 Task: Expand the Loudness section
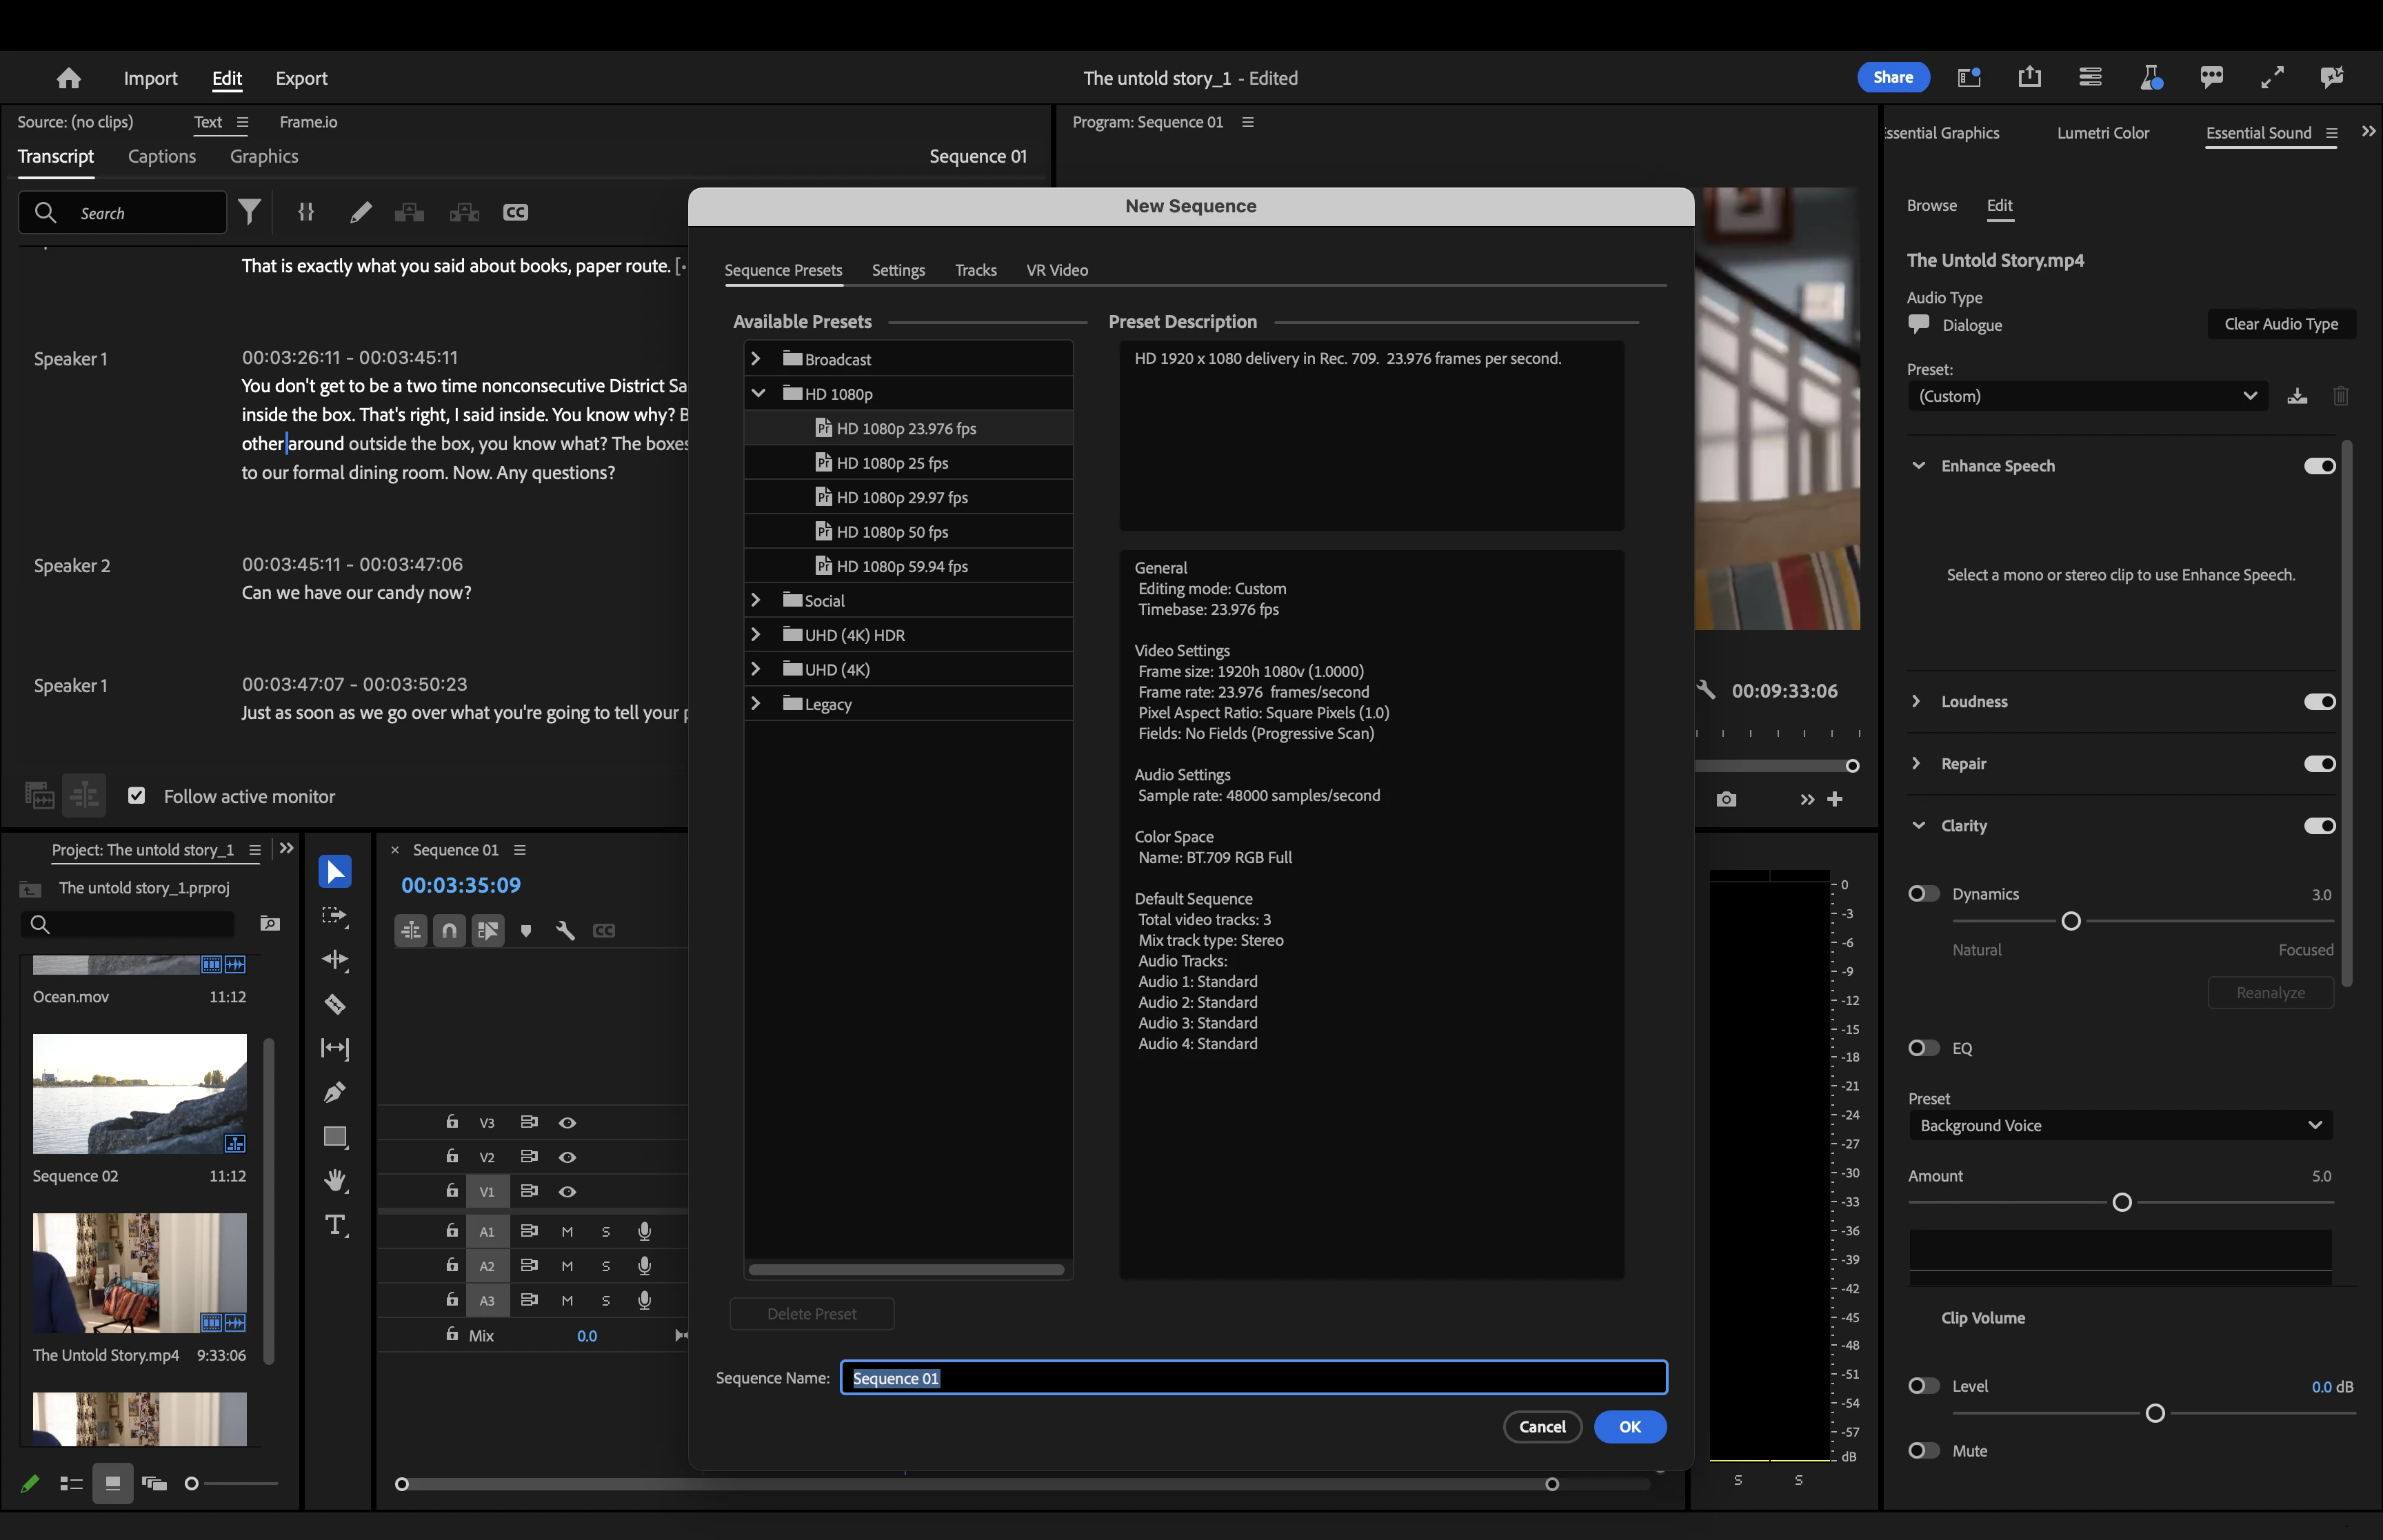click(x=1916, y=701)
